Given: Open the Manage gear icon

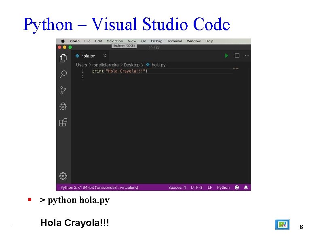Looking at the screenshot, I should coord(63,176).
